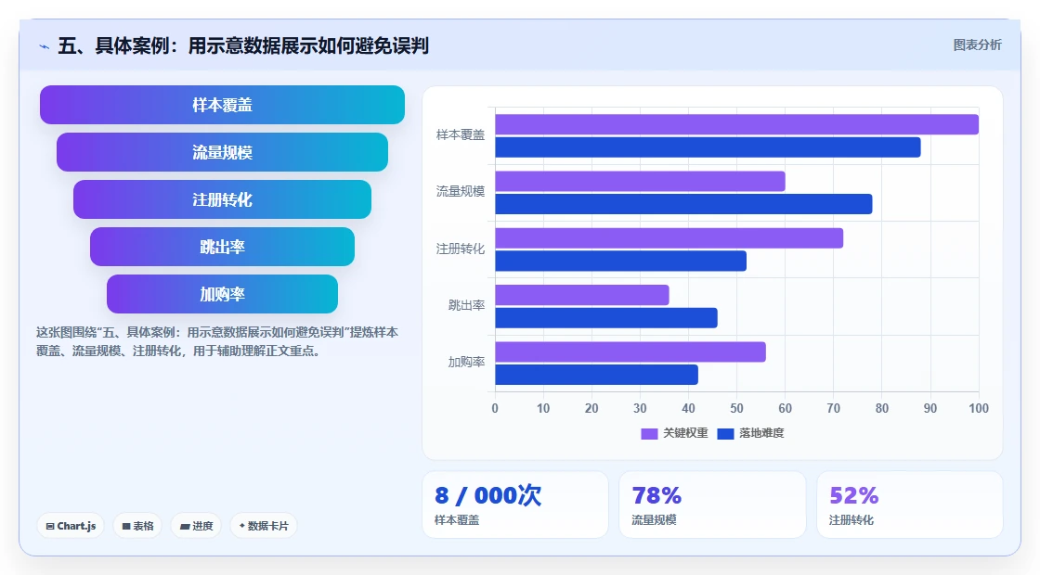Image resolution: width=1040 pixels, height=575 pixels.
Task: Click the lightning icon beside the title
Action: coord(45,47)
